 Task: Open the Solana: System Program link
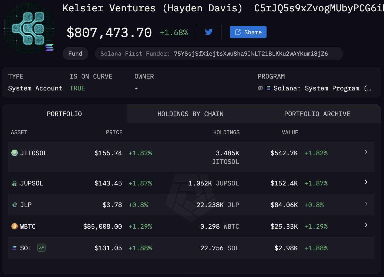click(322, 88)
